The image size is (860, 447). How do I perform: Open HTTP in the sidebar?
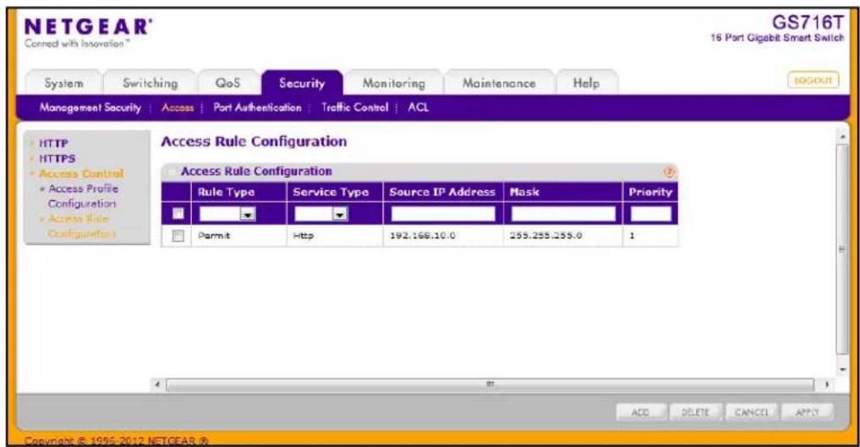coord(53,144)
